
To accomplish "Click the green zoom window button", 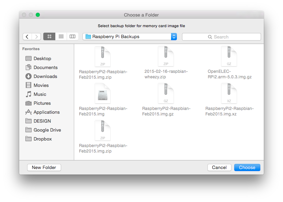I will (38, 15).
